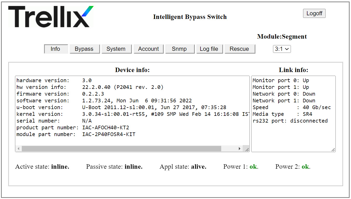Open the Rescue tab
The width and height of the screenshot is (351, 199).
(x=240, y=49)
